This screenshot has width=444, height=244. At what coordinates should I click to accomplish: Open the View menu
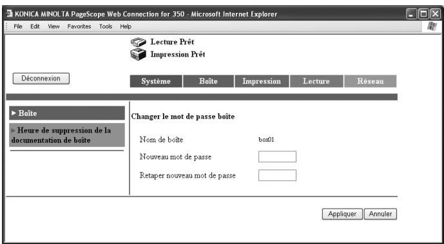click(53, 26)
